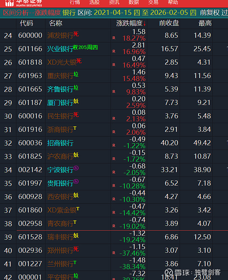Image resolution: width=228 pixels, height=280 pixels.
Task: Click stock code 600036
Action: coord(30,143)
